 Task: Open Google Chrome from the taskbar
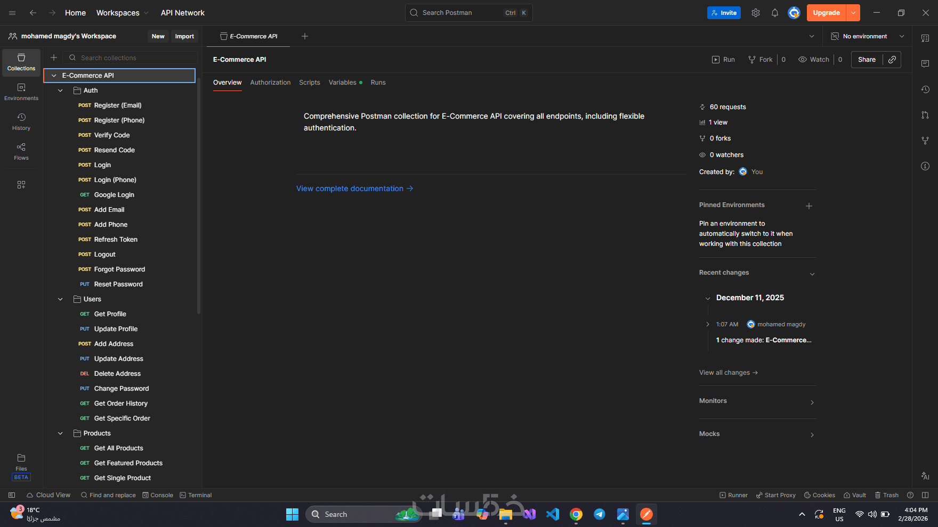click(576, 514)
